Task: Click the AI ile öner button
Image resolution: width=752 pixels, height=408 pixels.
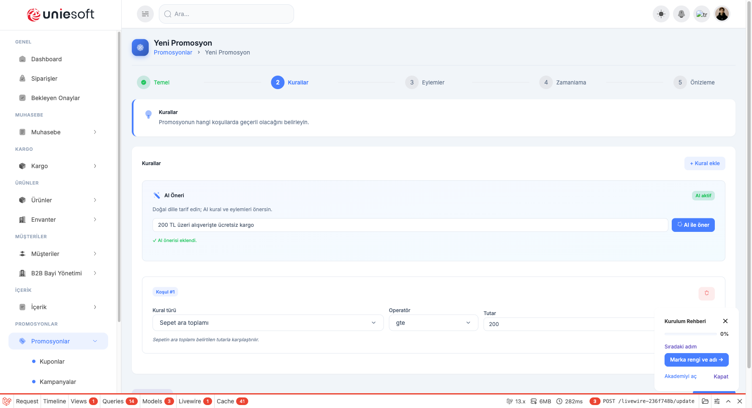Action: (x=693, y=225)
